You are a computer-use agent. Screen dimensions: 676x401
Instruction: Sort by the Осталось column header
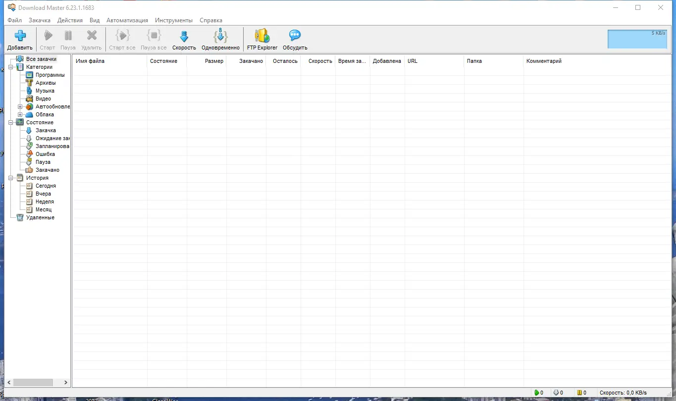tap(283, 61)
